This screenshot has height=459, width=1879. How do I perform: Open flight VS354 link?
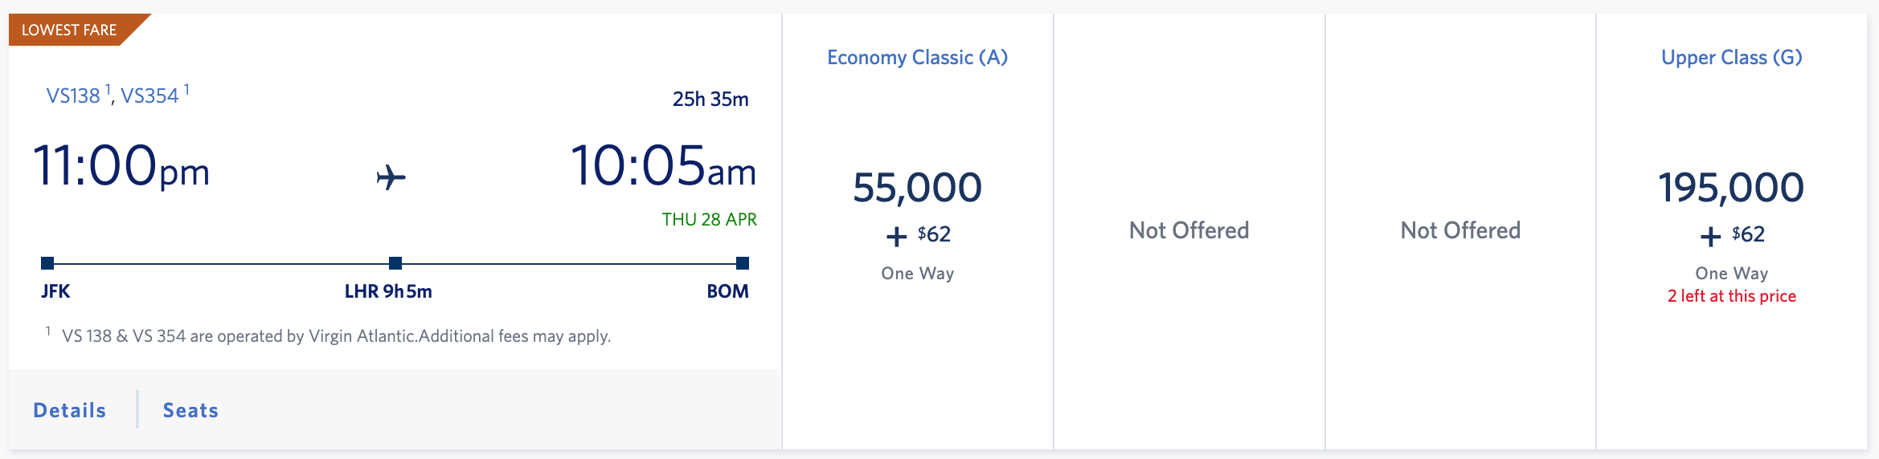(150, 96)
